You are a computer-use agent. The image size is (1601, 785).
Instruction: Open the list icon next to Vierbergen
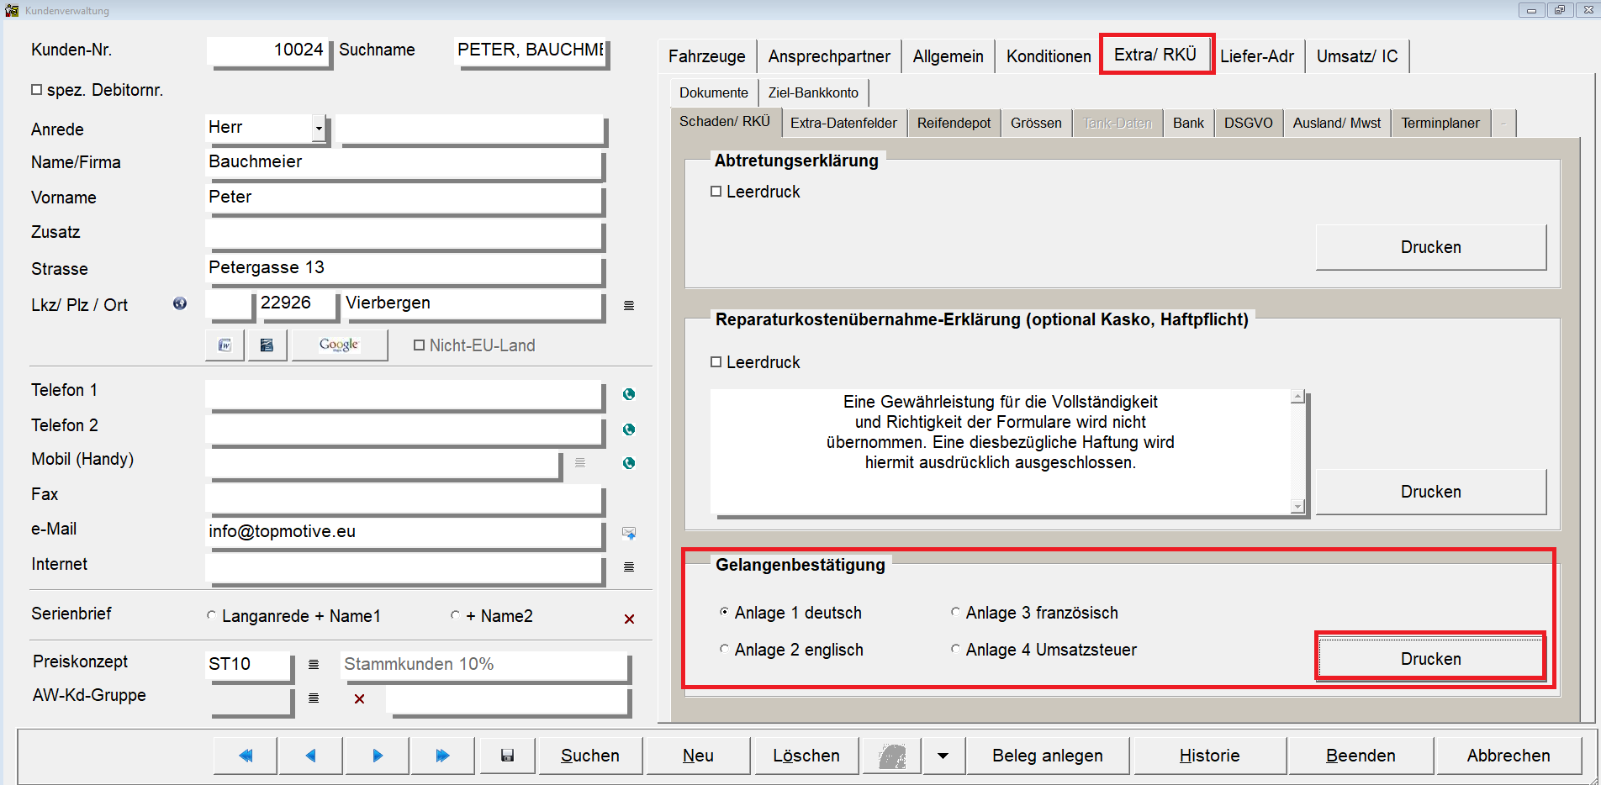[x=629, y=305]
